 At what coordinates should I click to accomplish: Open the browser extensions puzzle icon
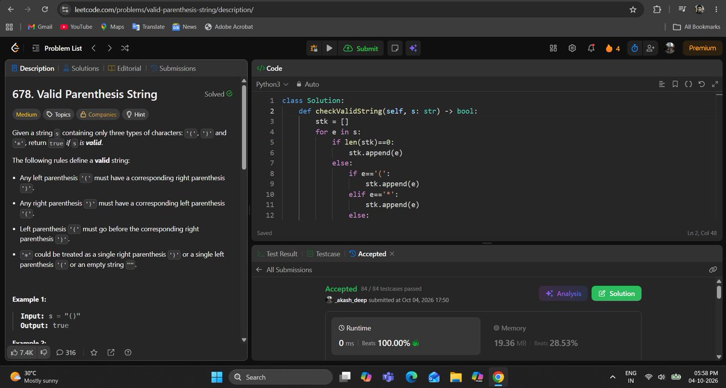[657, 10]
